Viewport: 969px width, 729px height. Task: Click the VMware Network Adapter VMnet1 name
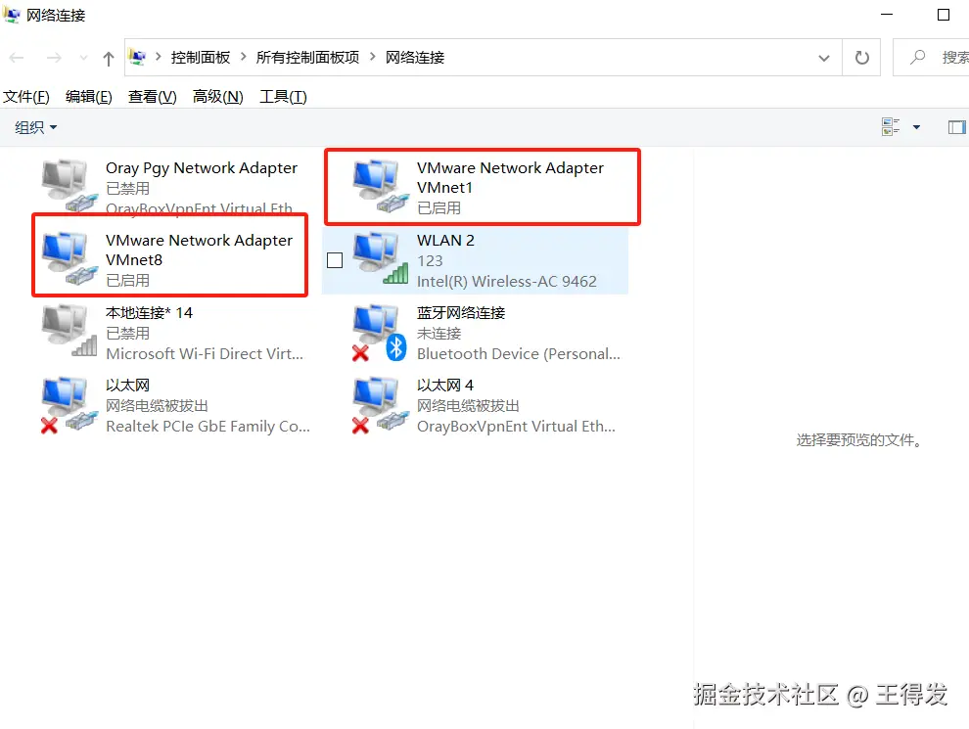click(x=510, y=177)
